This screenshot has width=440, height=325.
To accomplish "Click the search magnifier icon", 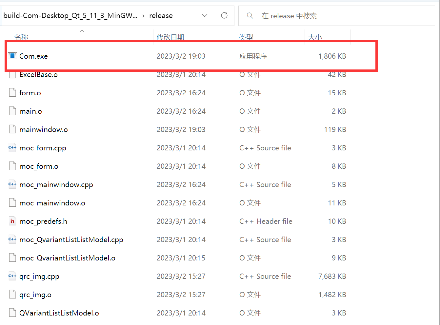I will click(250, 16).
